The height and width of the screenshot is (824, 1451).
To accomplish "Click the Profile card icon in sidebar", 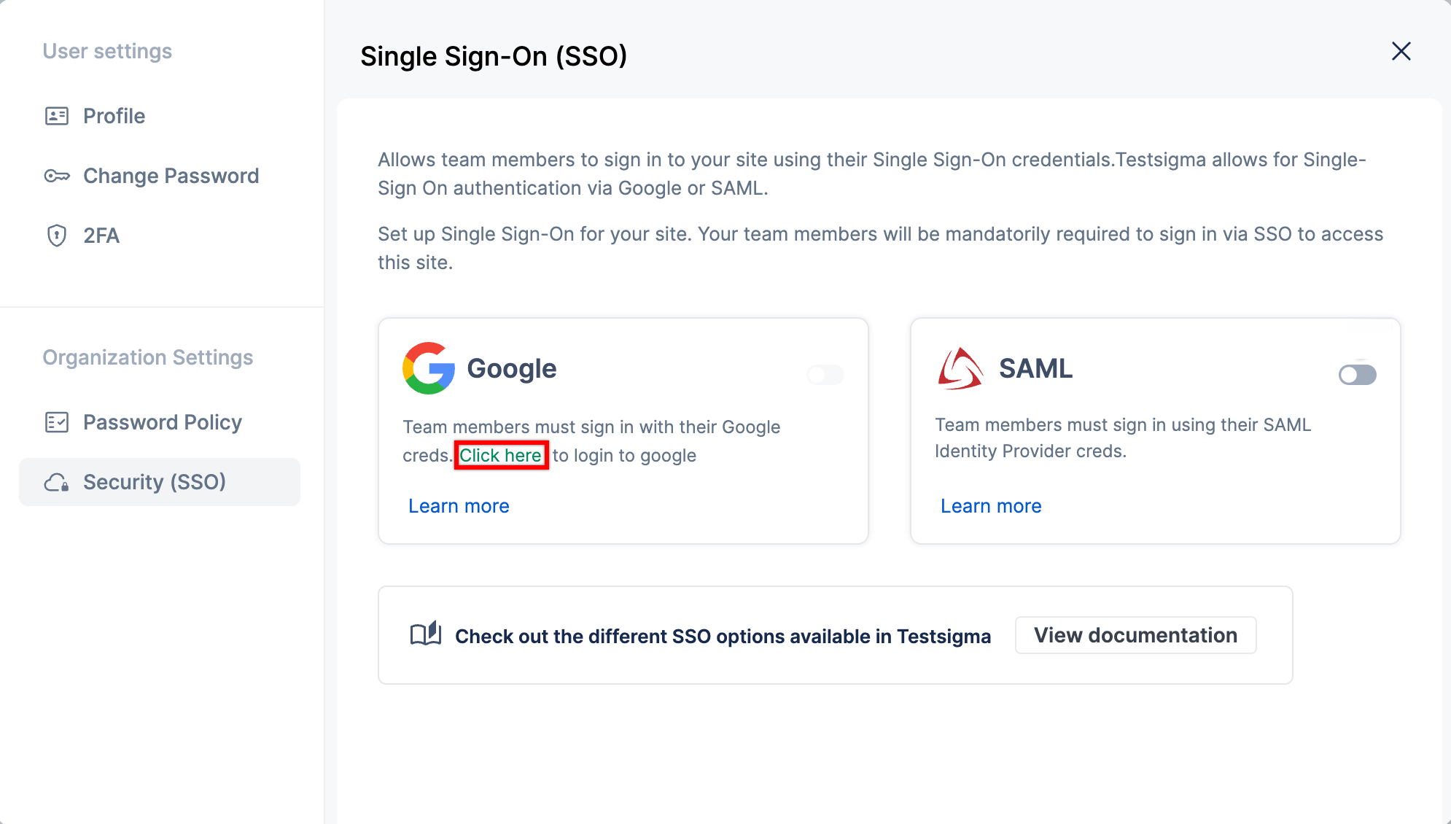I will 57,115.
